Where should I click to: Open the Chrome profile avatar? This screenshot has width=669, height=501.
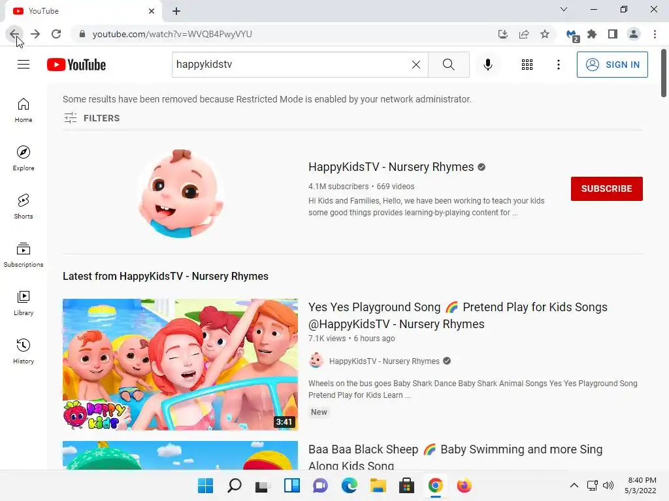[x=634, y=34]
